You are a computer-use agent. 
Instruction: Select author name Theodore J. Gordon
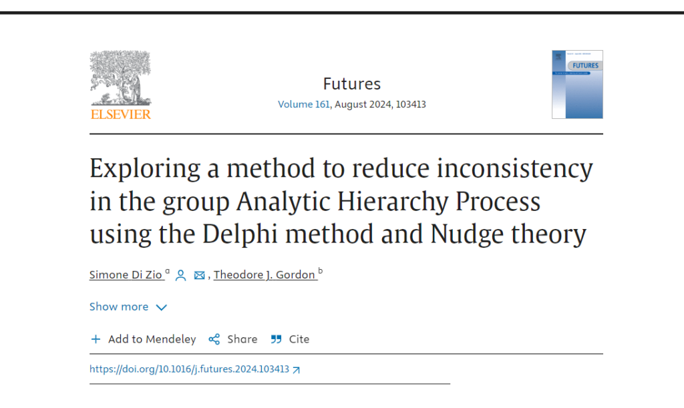[265, 274]
